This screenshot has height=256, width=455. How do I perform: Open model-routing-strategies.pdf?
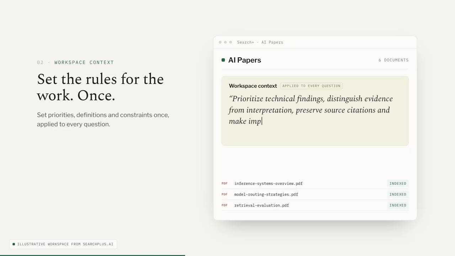tap(266, 194)
